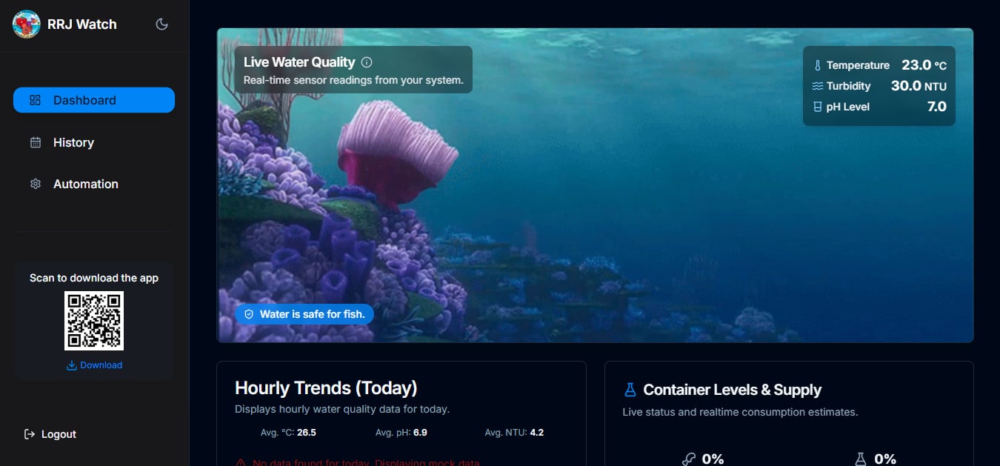Viewport: 1000px width, 466px height.
Task: Click the flask icon beside Container Levels & Supply
Action: (630, 390)
